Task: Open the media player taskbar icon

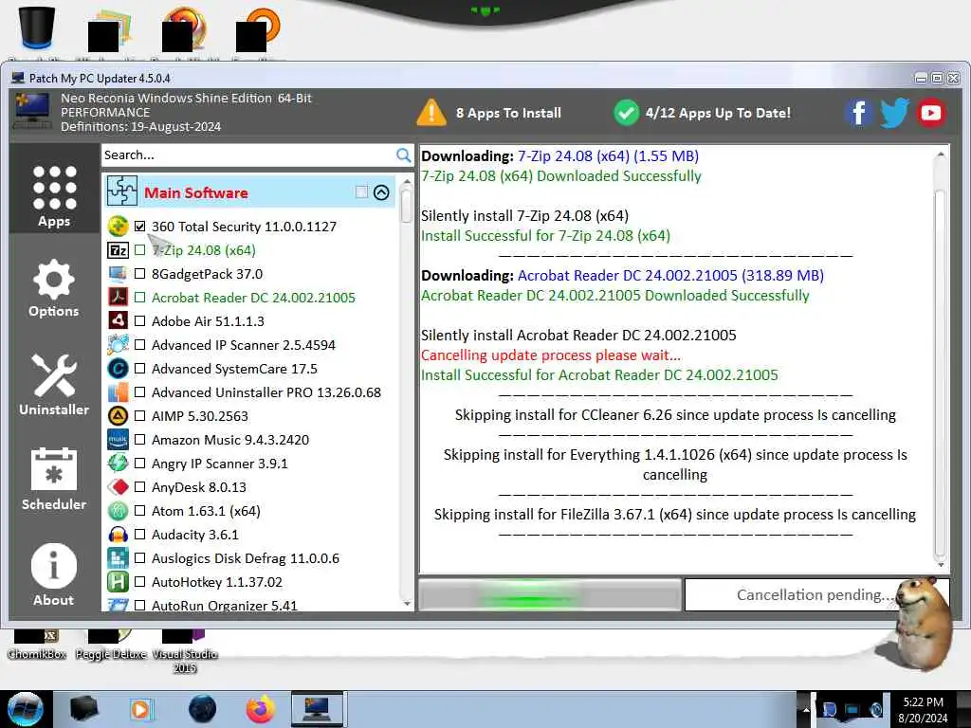Action: (140, 709)
